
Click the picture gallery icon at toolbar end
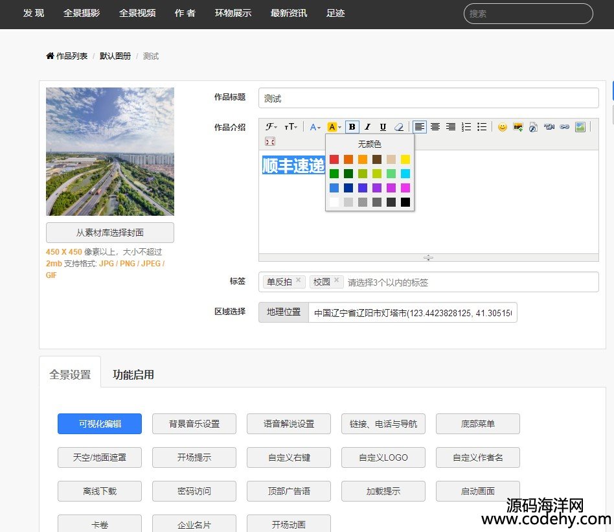pos(580,127)
